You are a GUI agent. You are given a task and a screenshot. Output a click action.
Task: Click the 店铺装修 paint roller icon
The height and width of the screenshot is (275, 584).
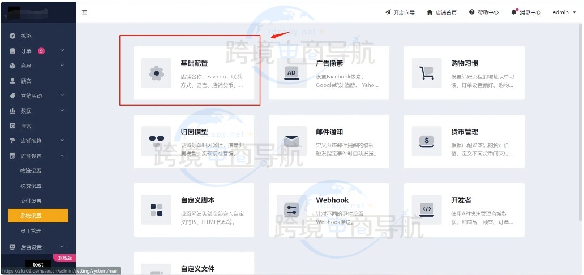click(12, 141)
